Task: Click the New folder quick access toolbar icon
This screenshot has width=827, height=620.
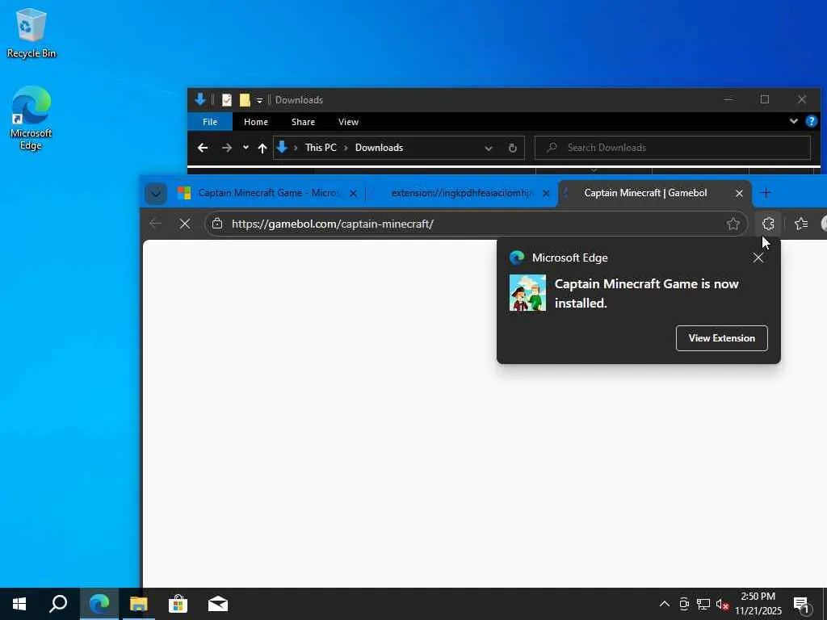Action: [245, 99]
